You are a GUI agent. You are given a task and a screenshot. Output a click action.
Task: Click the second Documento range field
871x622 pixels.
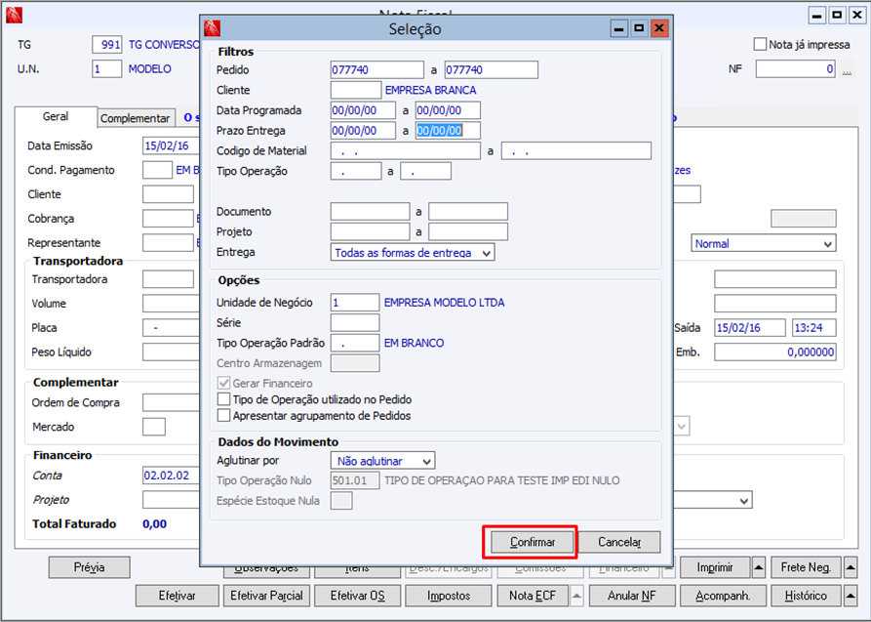coord(468,212)
